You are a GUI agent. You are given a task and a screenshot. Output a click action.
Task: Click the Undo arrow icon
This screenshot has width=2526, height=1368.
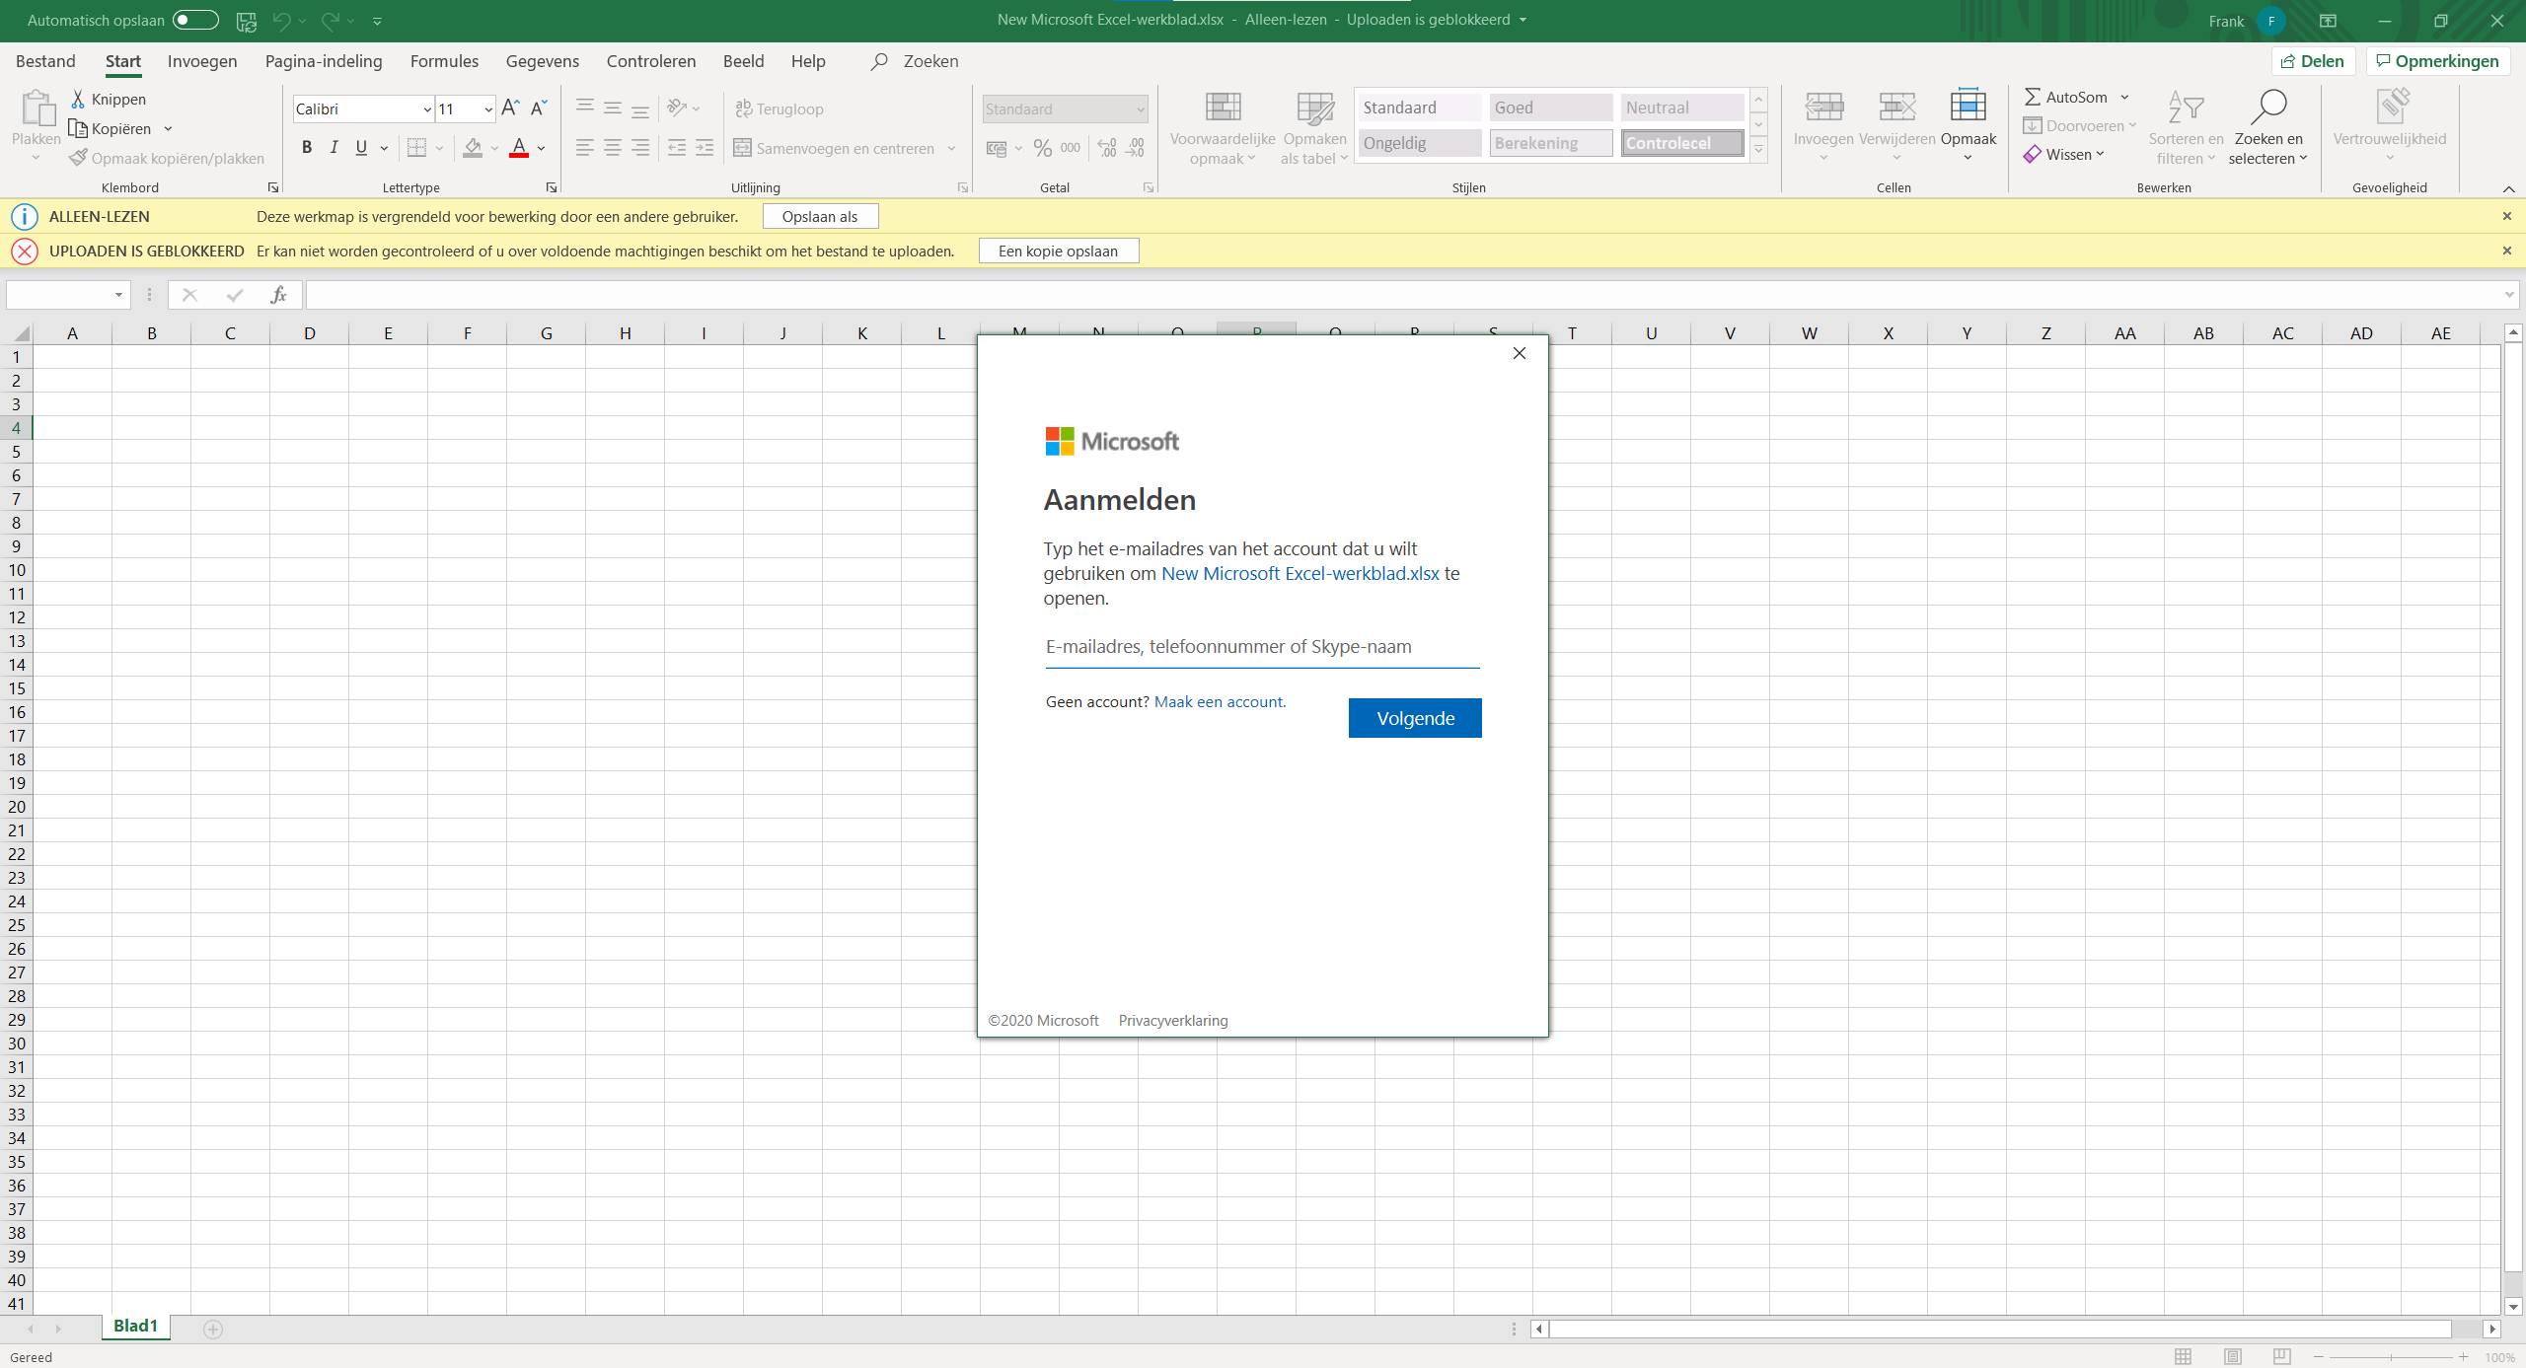tap(282, 20)
